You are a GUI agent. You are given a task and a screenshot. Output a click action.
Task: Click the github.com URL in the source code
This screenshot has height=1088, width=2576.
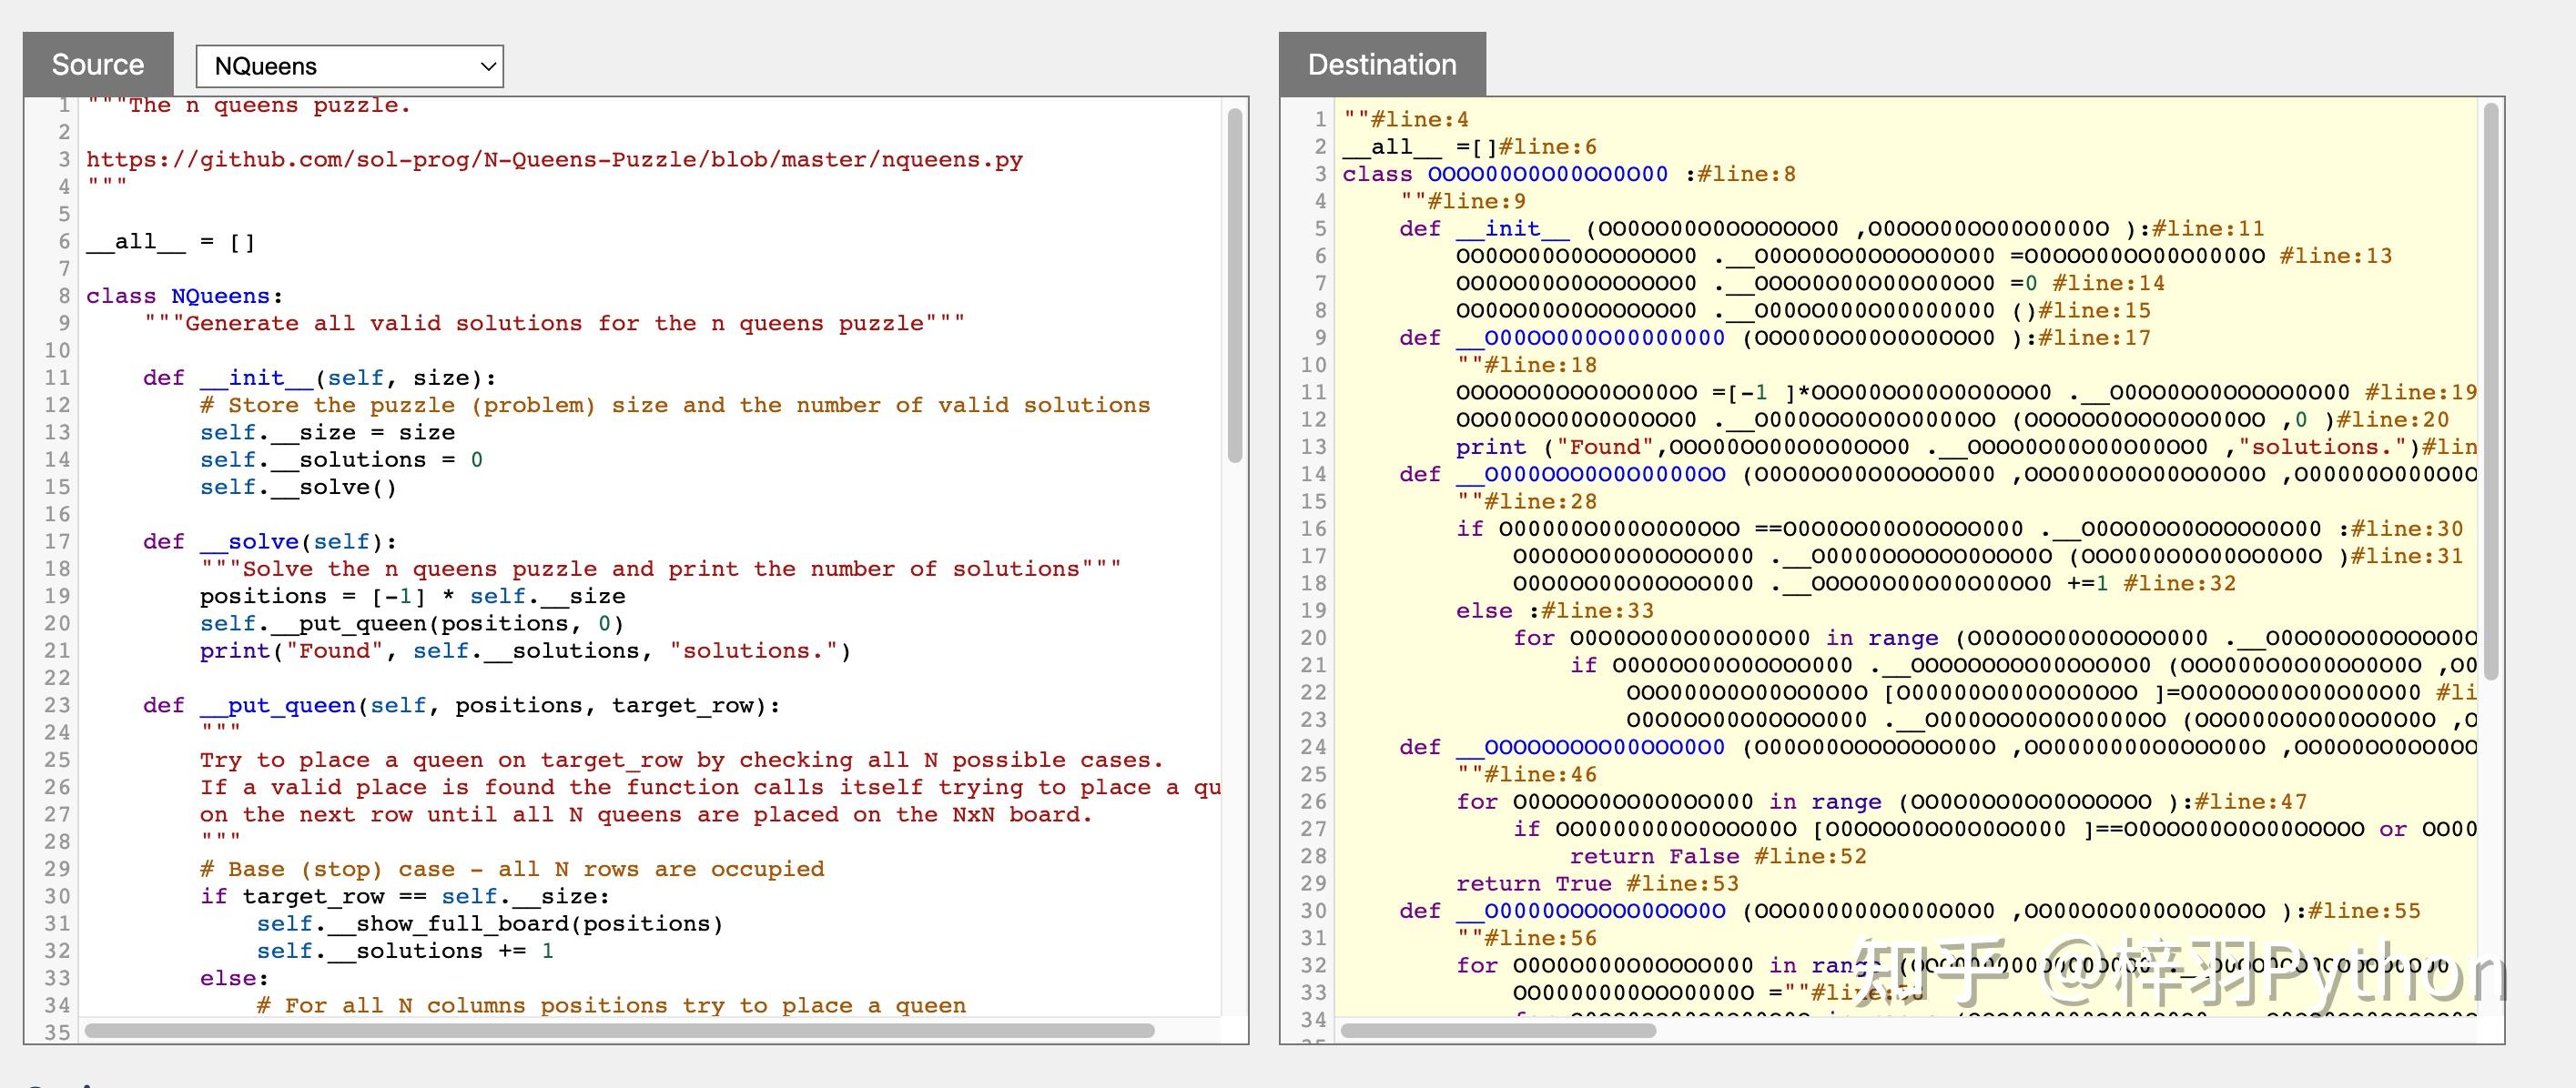point(554,160)
